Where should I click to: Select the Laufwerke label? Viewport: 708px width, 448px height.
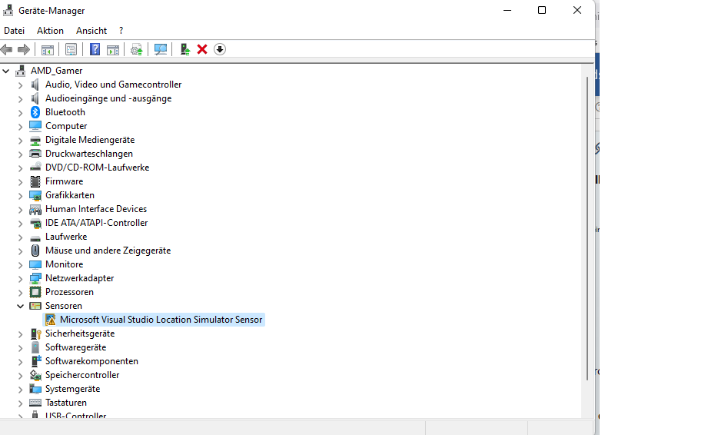click(x=66, y=237)
